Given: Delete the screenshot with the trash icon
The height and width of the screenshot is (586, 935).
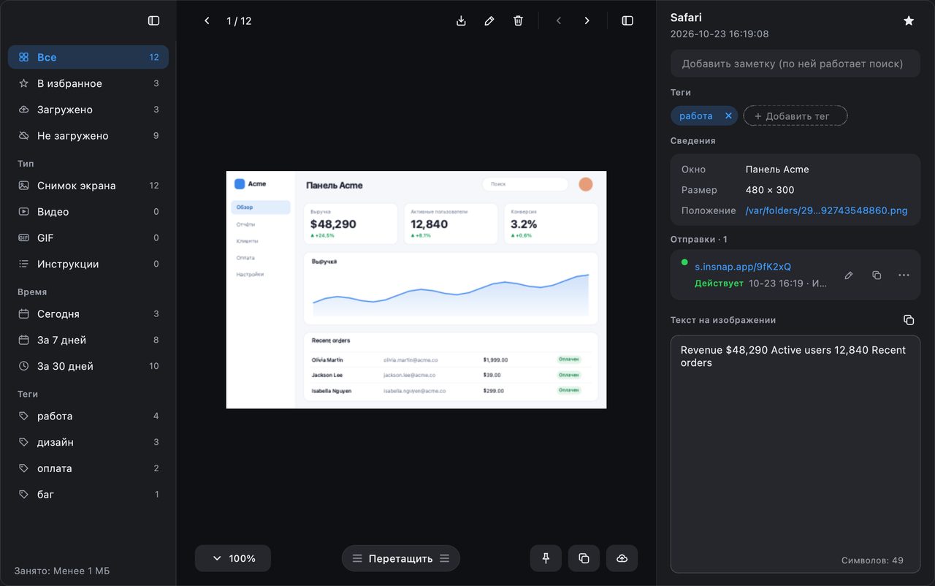Looking at the screenshot, I should pyautogui.click(x=518, y=20).
